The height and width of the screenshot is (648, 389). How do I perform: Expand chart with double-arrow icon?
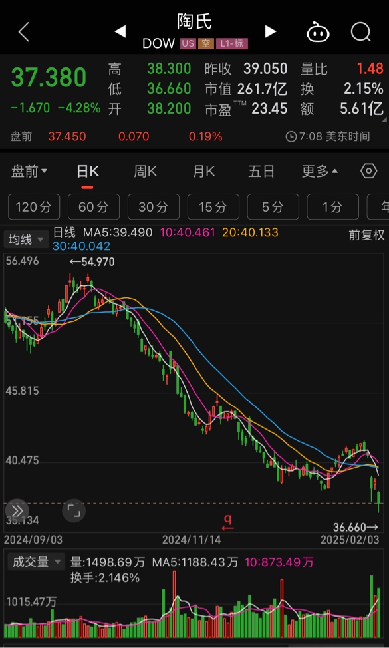coord(17,510)
